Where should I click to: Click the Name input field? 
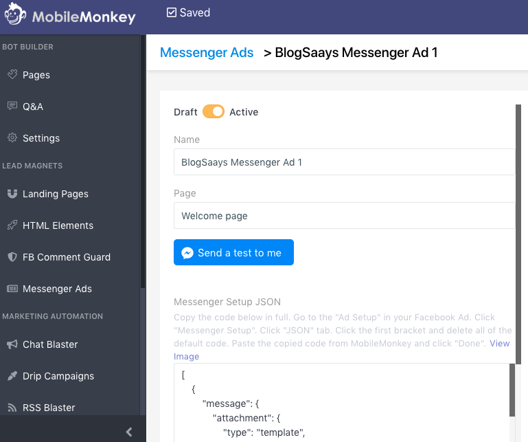343,162
